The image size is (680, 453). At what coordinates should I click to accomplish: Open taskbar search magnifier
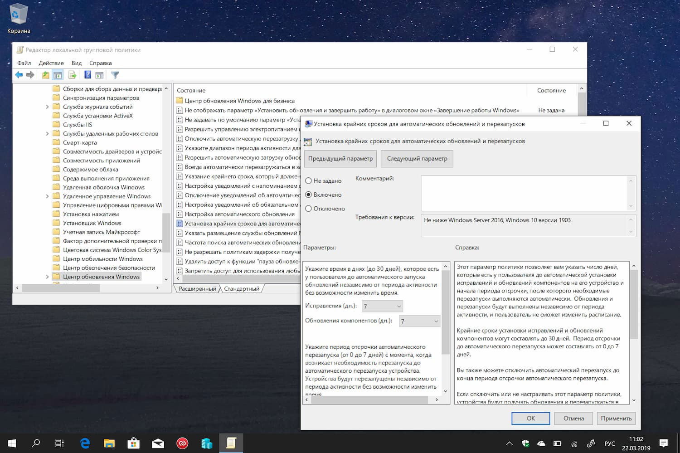[x=36, y=443]
